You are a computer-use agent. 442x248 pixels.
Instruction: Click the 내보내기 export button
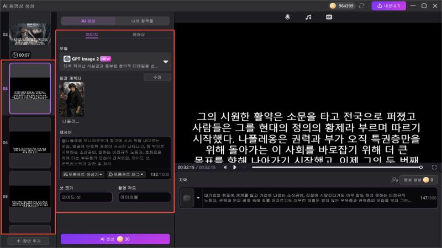(x=389, y=6)
